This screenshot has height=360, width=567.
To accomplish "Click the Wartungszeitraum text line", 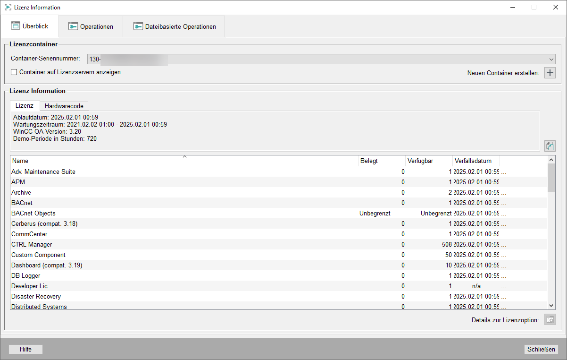I will 90,124.
